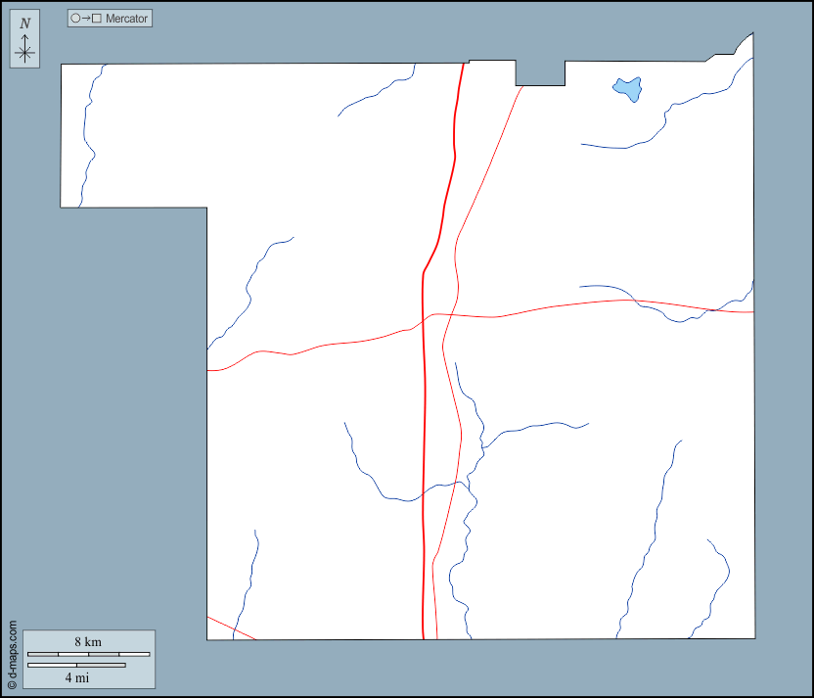Viewport: 814px width, 698px height.
Task: Click the winding river in the southeast corner
Action: [719, 587]
